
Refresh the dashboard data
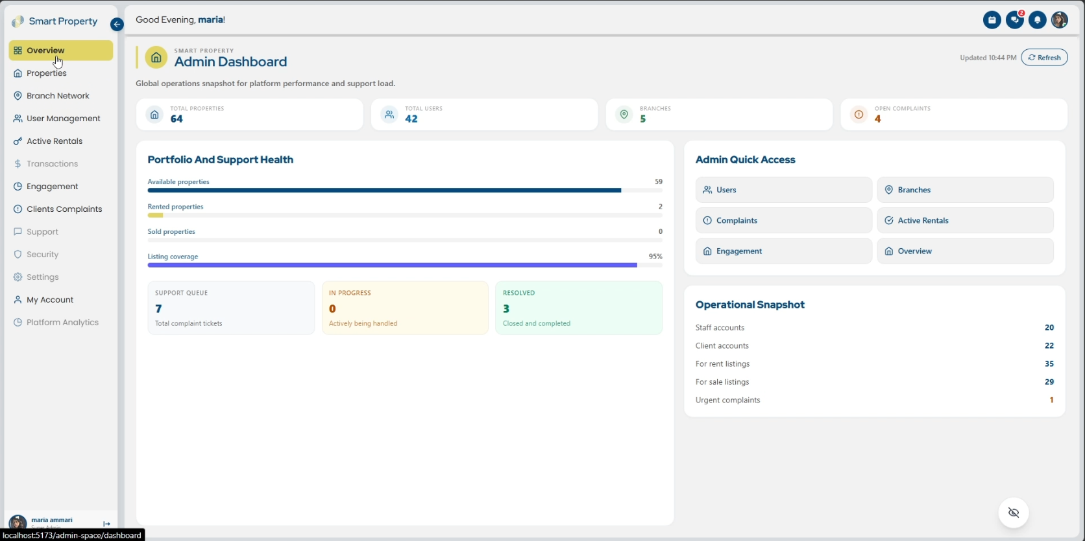(x=1044, y=58)
